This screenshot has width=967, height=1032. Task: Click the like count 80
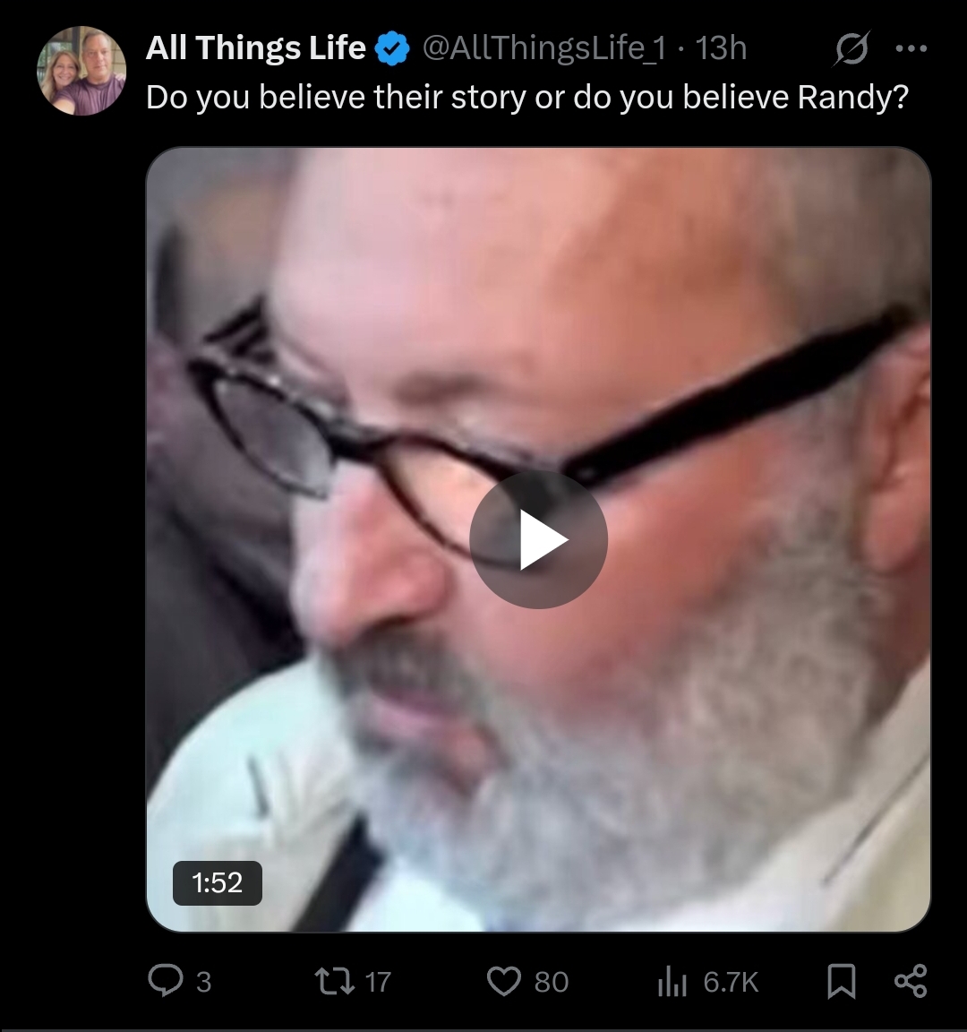(x=552, y=982)
